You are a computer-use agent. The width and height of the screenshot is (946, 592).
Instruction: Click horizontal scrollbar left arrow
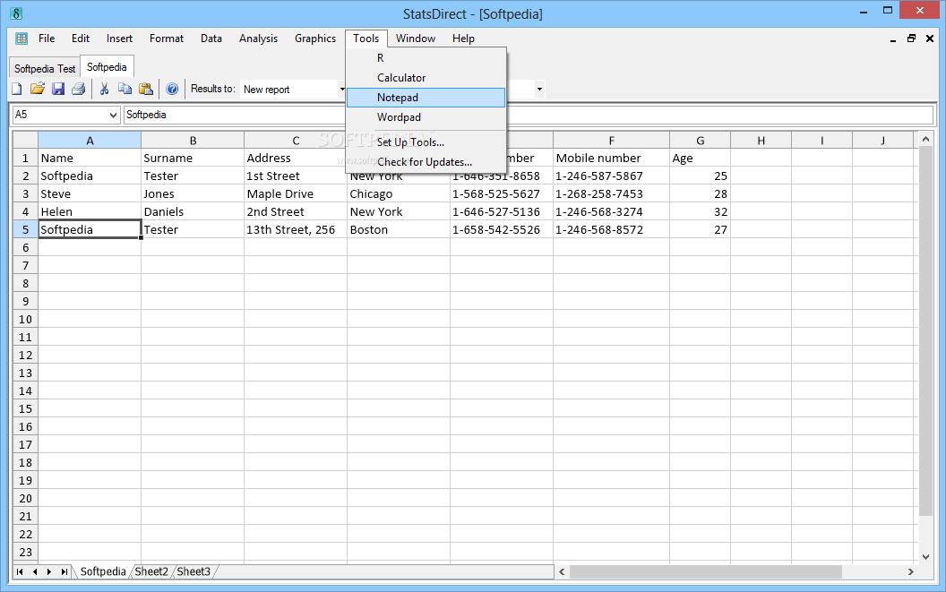562,571
